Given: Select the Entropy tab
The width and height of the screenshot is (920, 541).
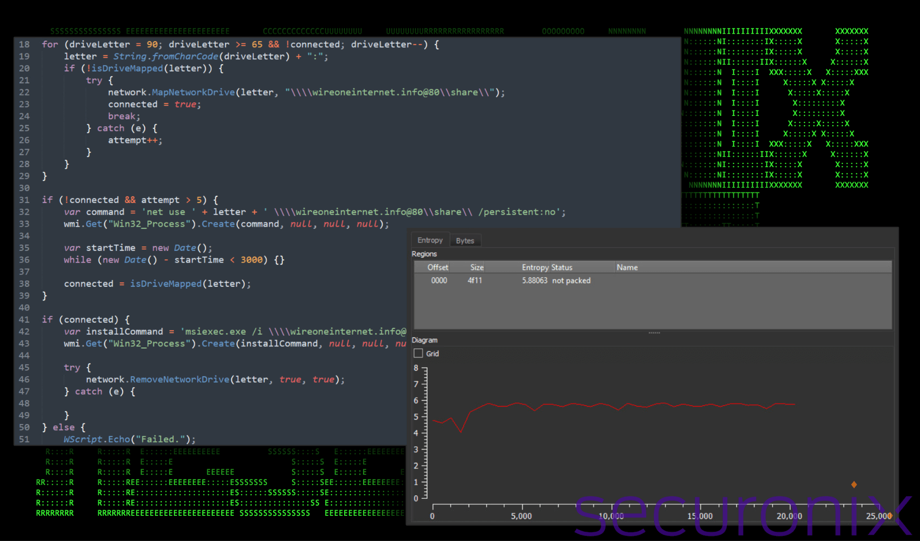Looking at the screenshot, I should click(x=430, y=240).
